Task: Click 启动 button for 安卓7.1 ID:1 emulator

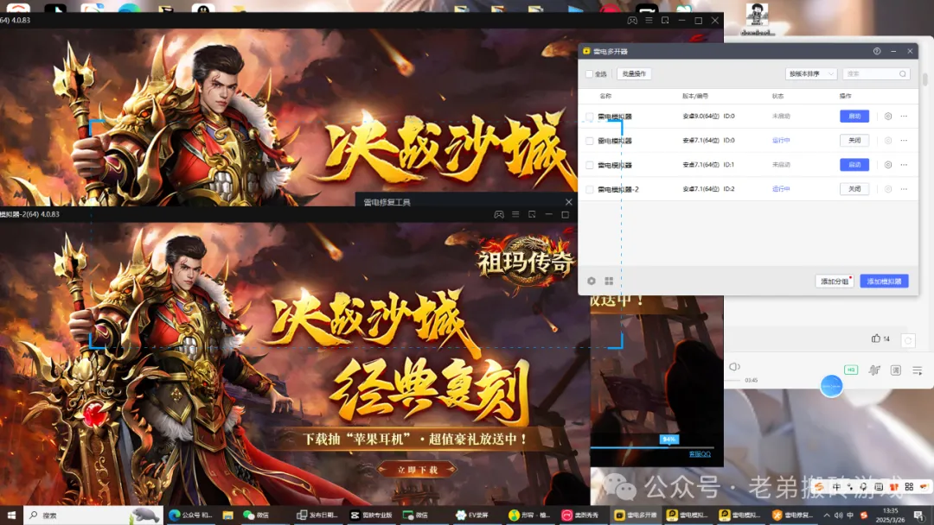Action: point(854,165)
